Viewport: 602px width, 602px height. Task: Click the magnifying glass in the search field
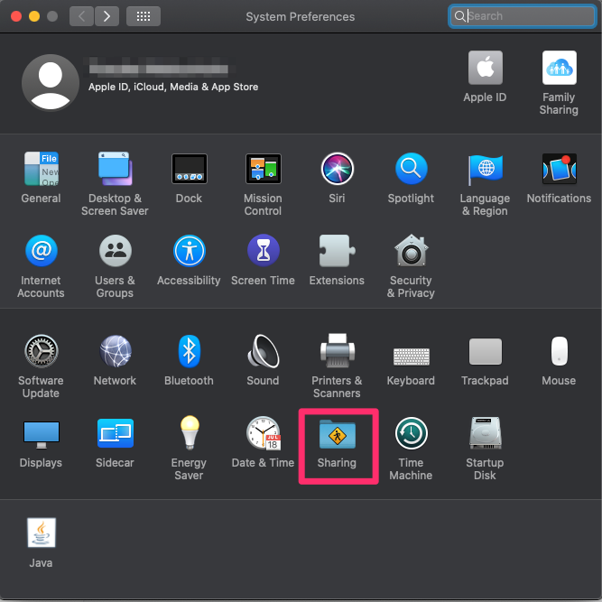pos(459,16)
